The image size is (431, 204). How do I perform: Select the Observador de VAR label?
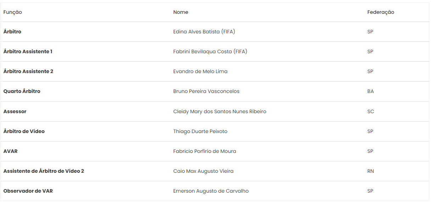(28, 191)
